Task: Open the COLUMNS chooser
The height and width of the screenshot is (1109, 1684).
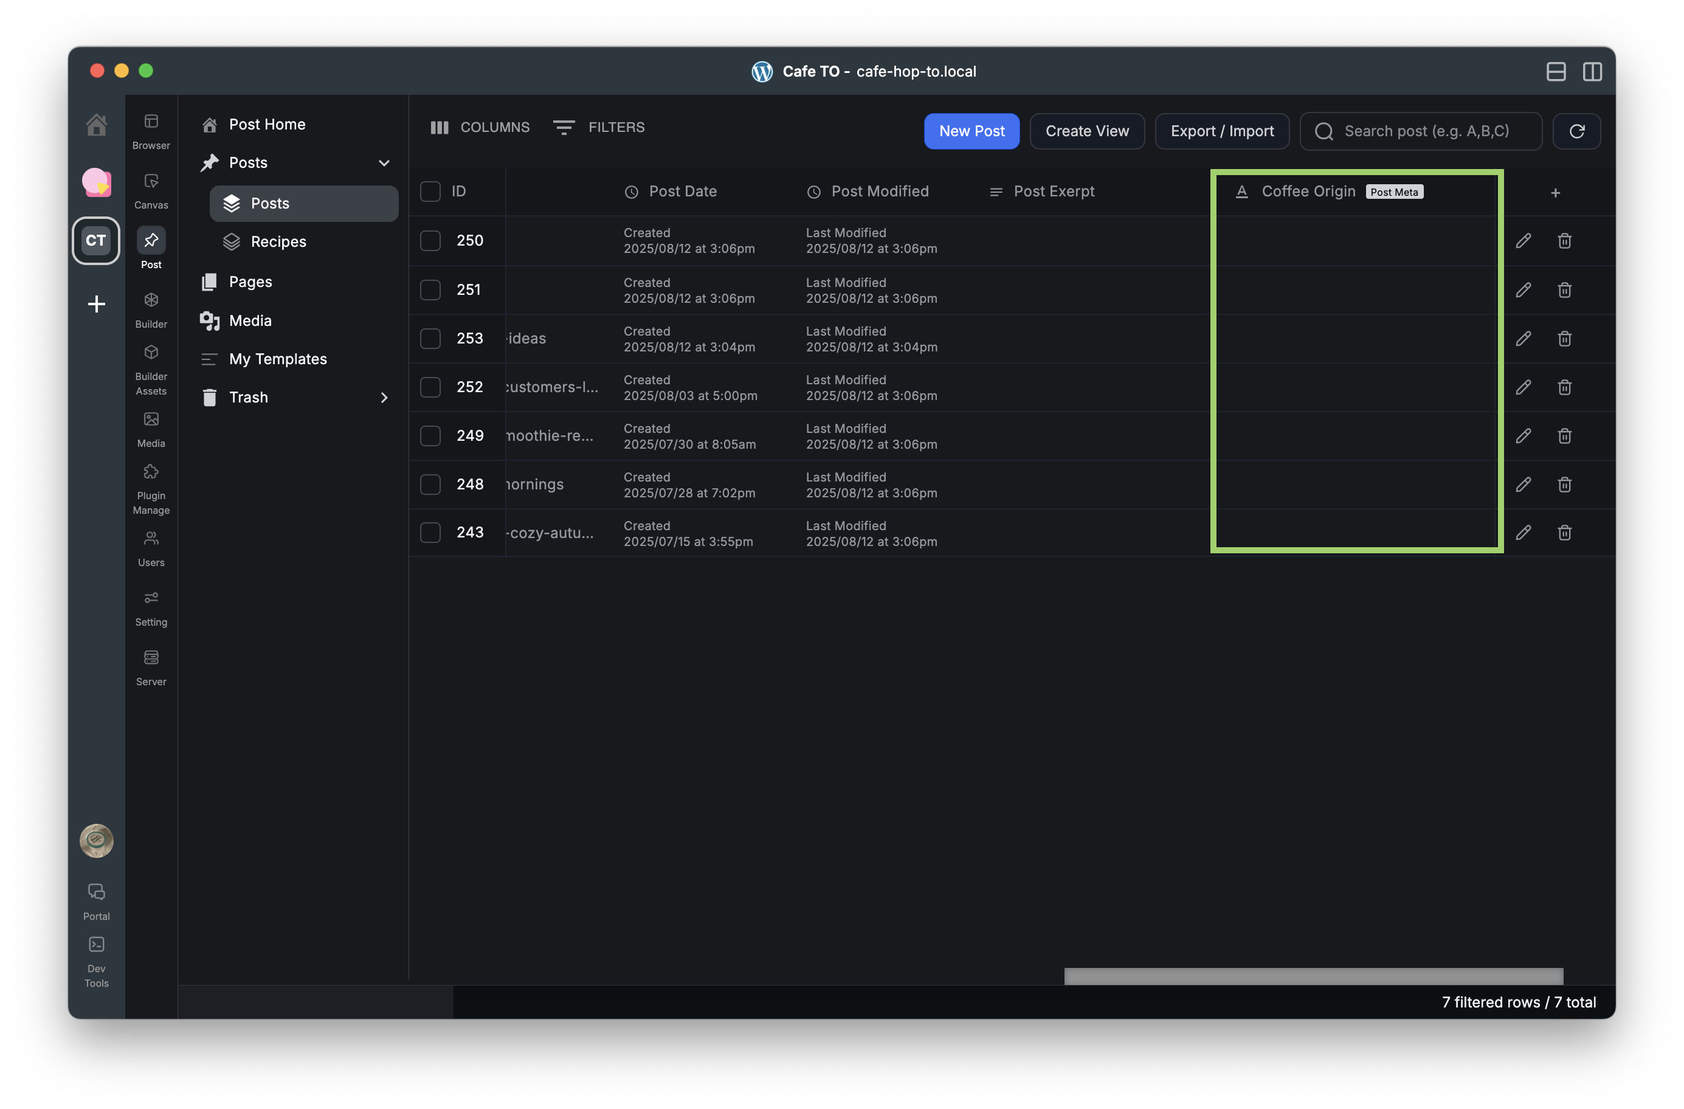Action: (x=480, y=128)
